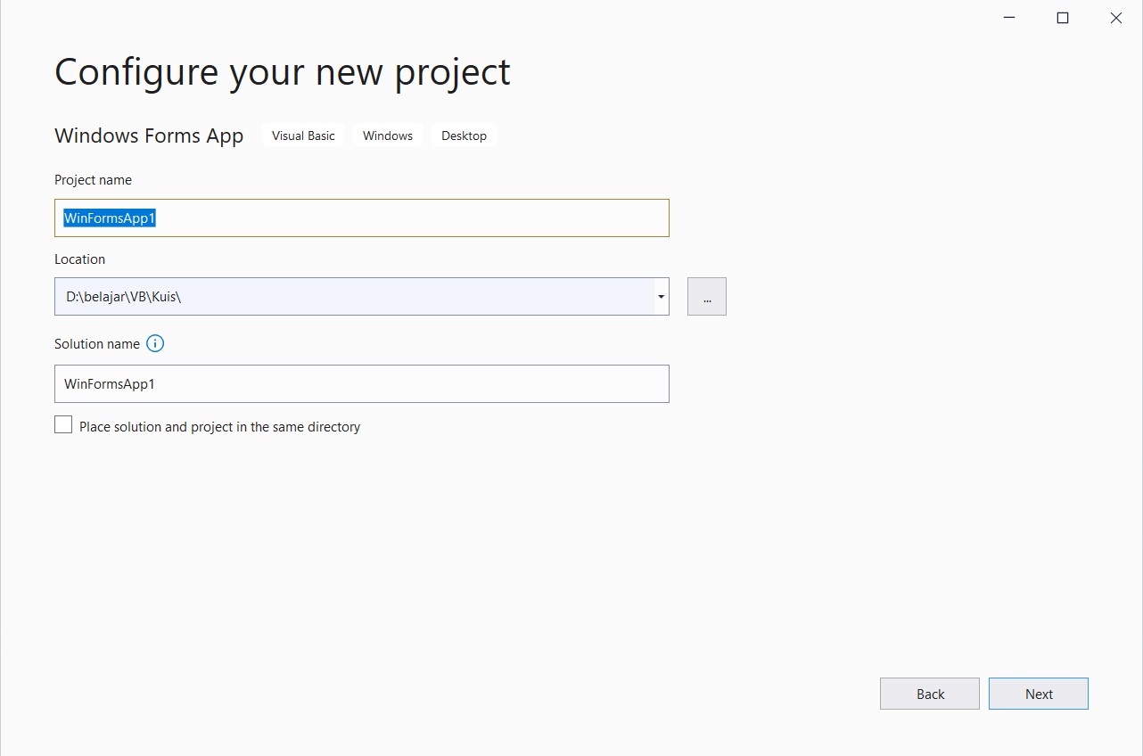The height and width of the screenshot is (756, 1143).
Task: Click the 'Project name' label
Action: coord(93,179)
